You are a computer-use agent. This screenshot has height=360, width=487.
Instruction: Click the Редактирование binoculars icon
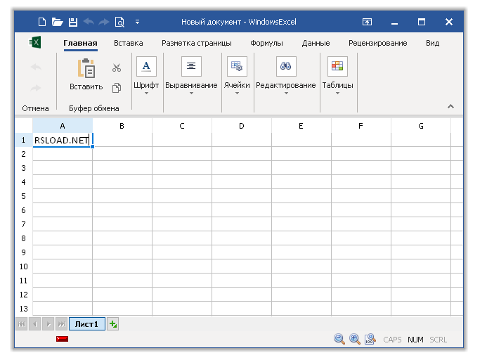[286, 66]
